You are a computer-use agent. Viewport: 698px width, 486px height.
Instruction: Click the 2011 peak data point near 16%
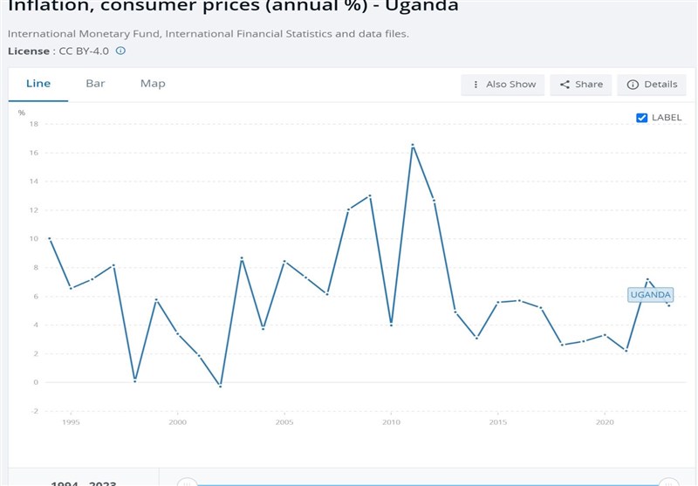(x=412, y=145)
